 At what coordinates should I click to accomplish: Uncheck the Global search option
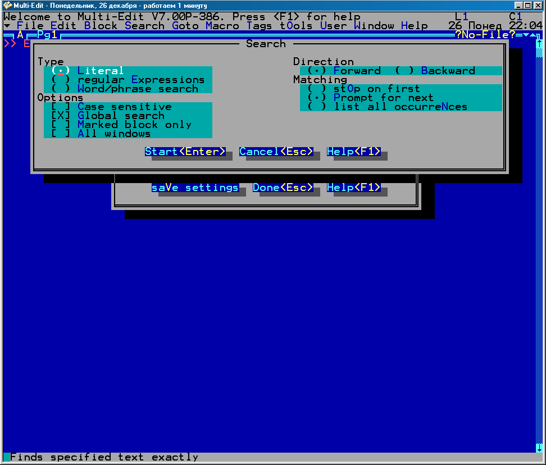(108, 116)
